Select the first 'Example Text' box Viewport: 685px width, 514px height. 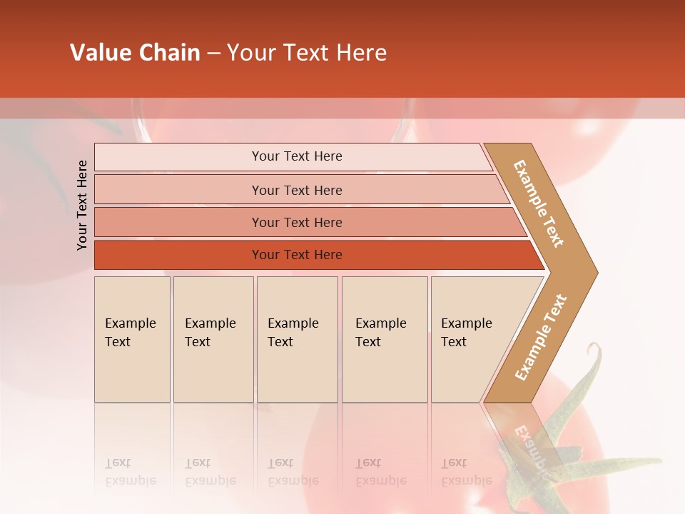click(x=132, y=339)
